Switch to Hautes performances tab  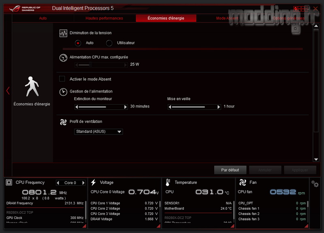(104, 18)
